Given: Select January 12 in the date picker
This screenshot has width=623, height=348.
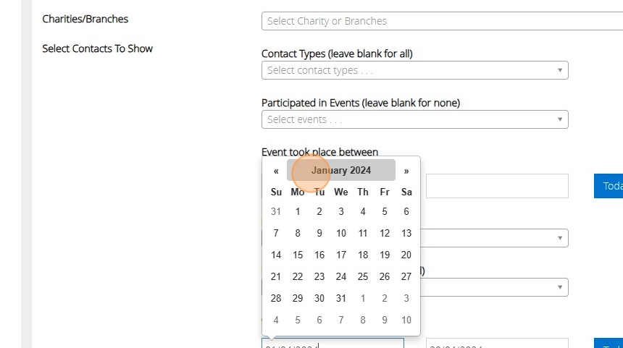Looking at the screenshot, I should [385, 233].
